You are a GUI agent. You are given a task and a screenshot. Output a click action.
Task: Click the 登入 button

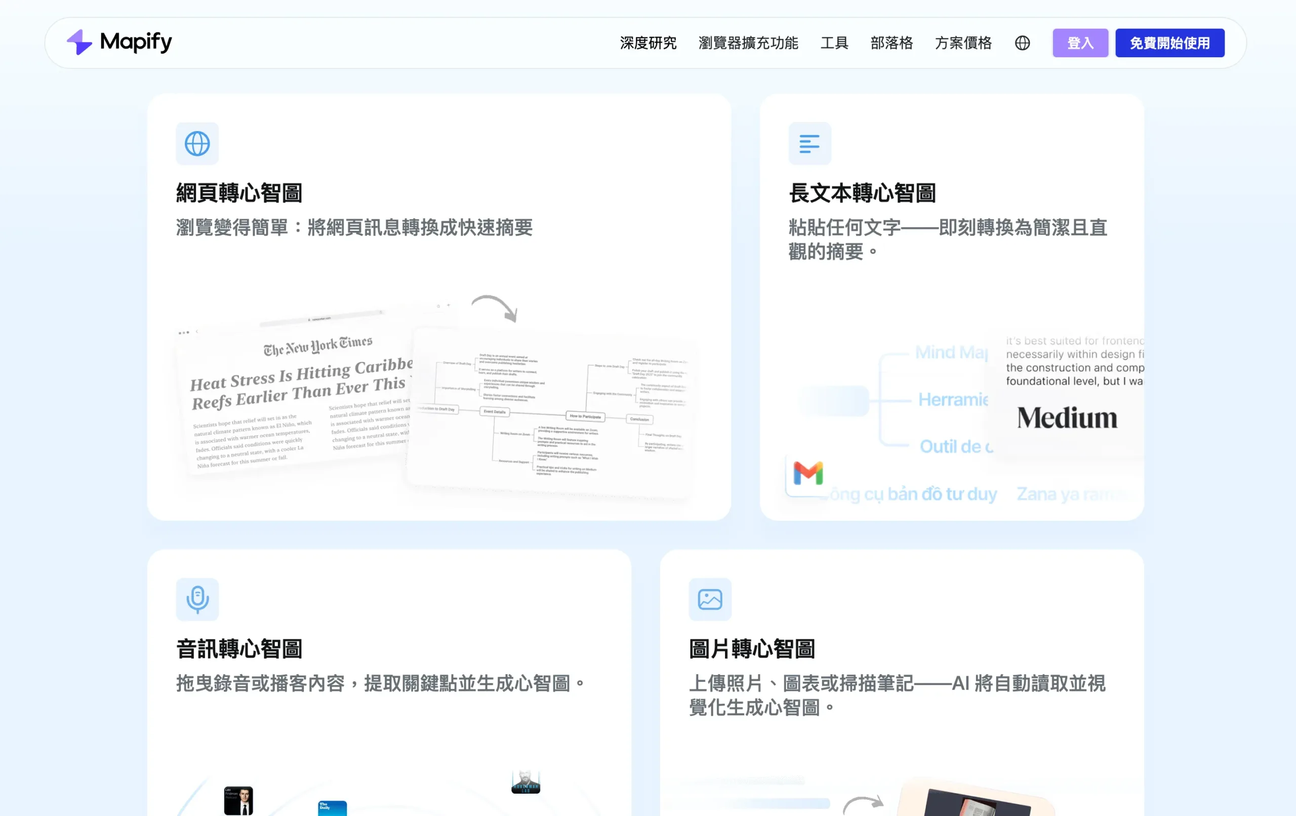[1080, 43]
